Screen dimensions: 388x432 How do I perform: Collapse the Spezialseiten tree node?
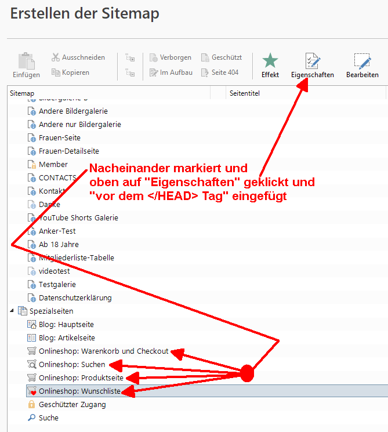coord(12,311)
